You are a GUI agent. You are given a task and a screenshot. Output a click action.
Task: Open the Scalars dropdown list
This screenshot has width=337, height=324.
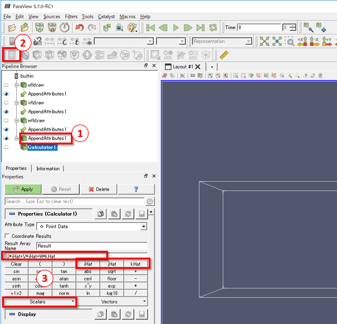[x=39, y=302]
